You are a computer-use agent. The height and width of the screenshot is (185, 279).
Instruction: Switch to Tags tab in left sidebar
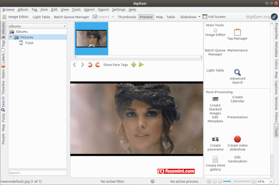click(3, 45)
